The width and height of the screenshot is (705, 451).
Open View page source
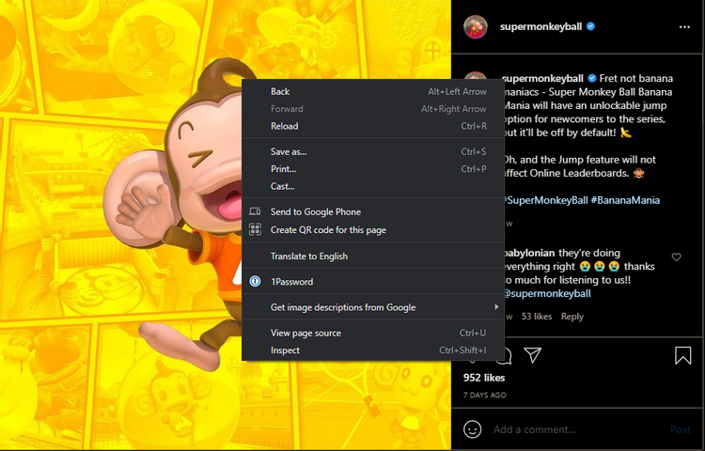point(305,333)
